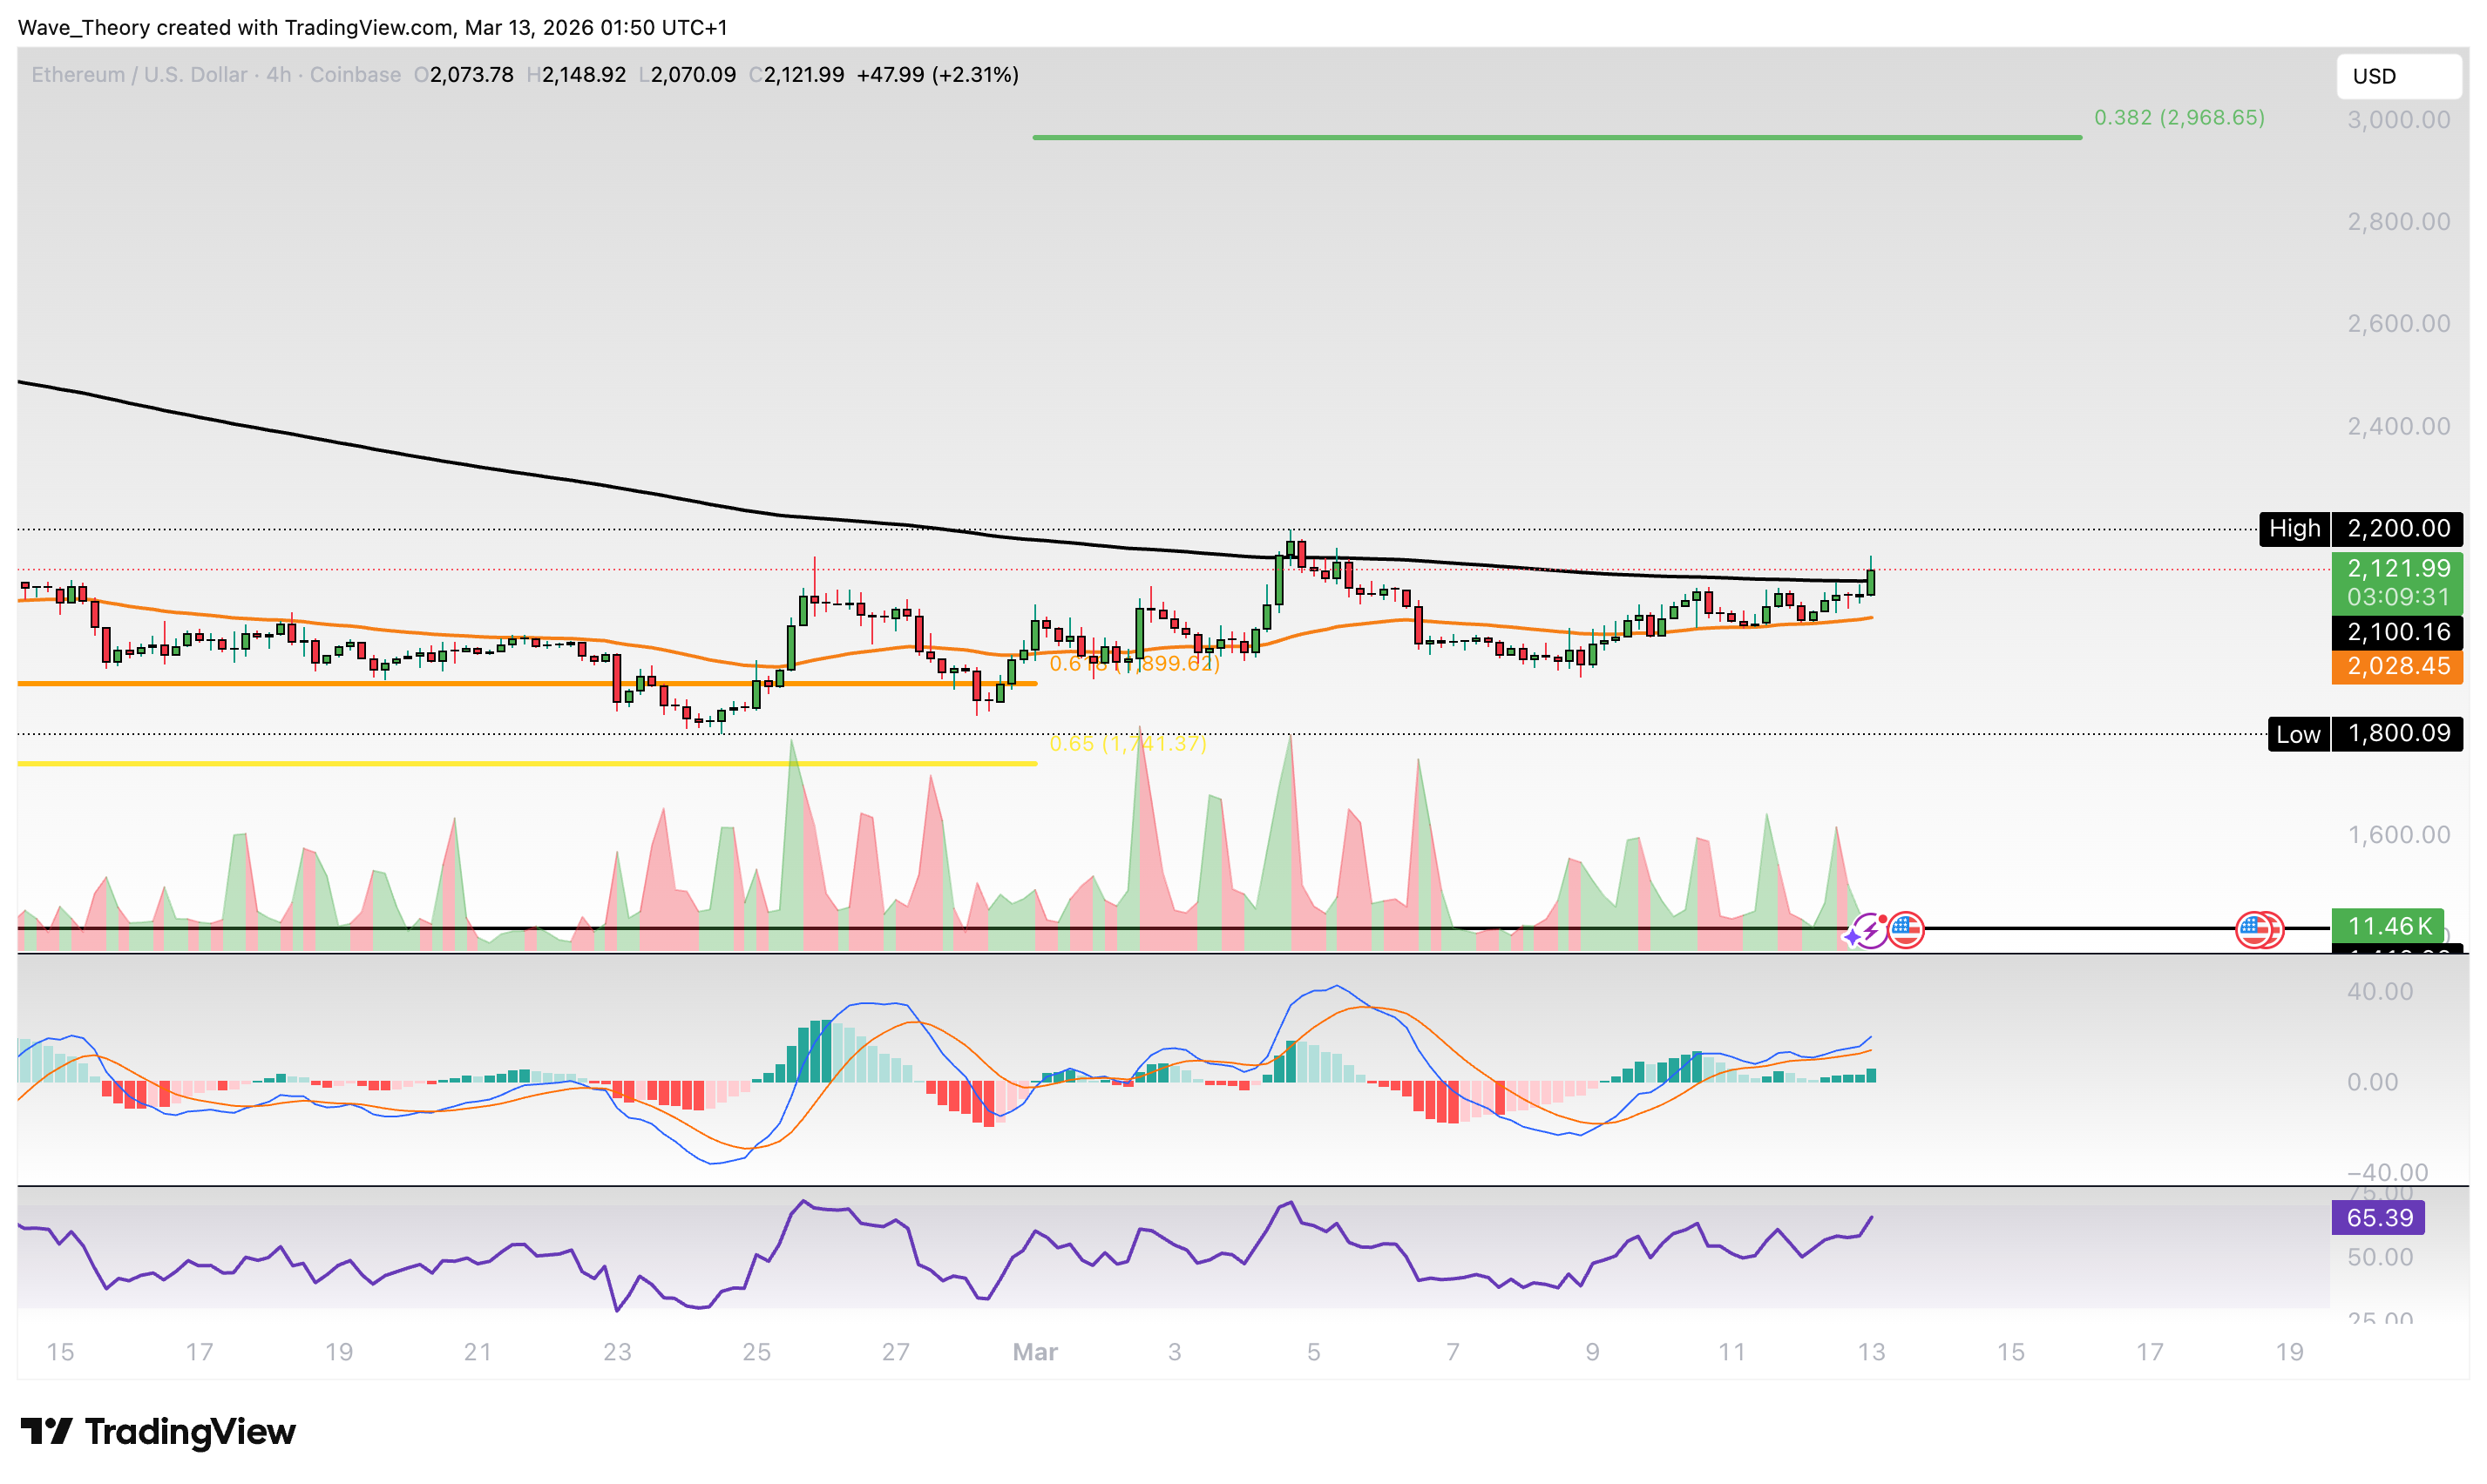Click the Ethereum / U.S. Dollar symbol title
Image resolution: width=2487 pixels, height=1484 pixels.
point(139,75)
